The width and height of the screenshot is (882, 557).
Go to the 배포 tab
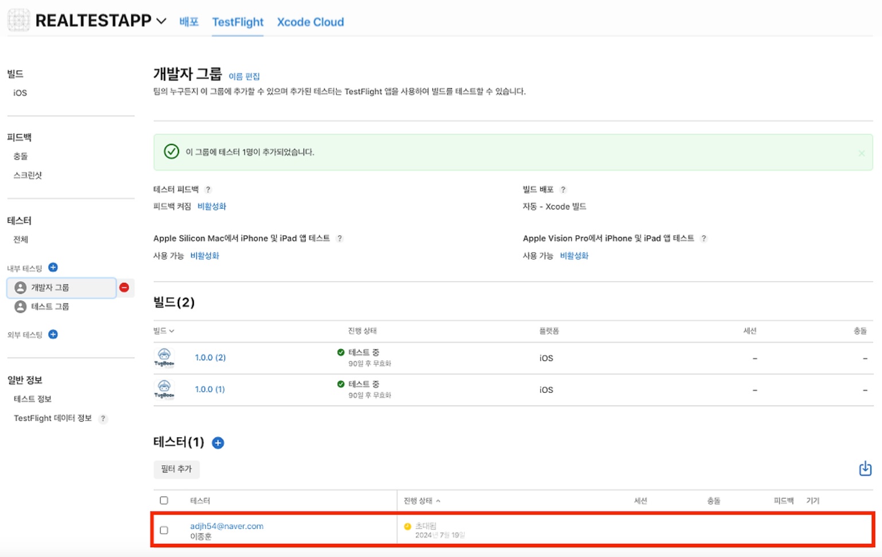189,22
